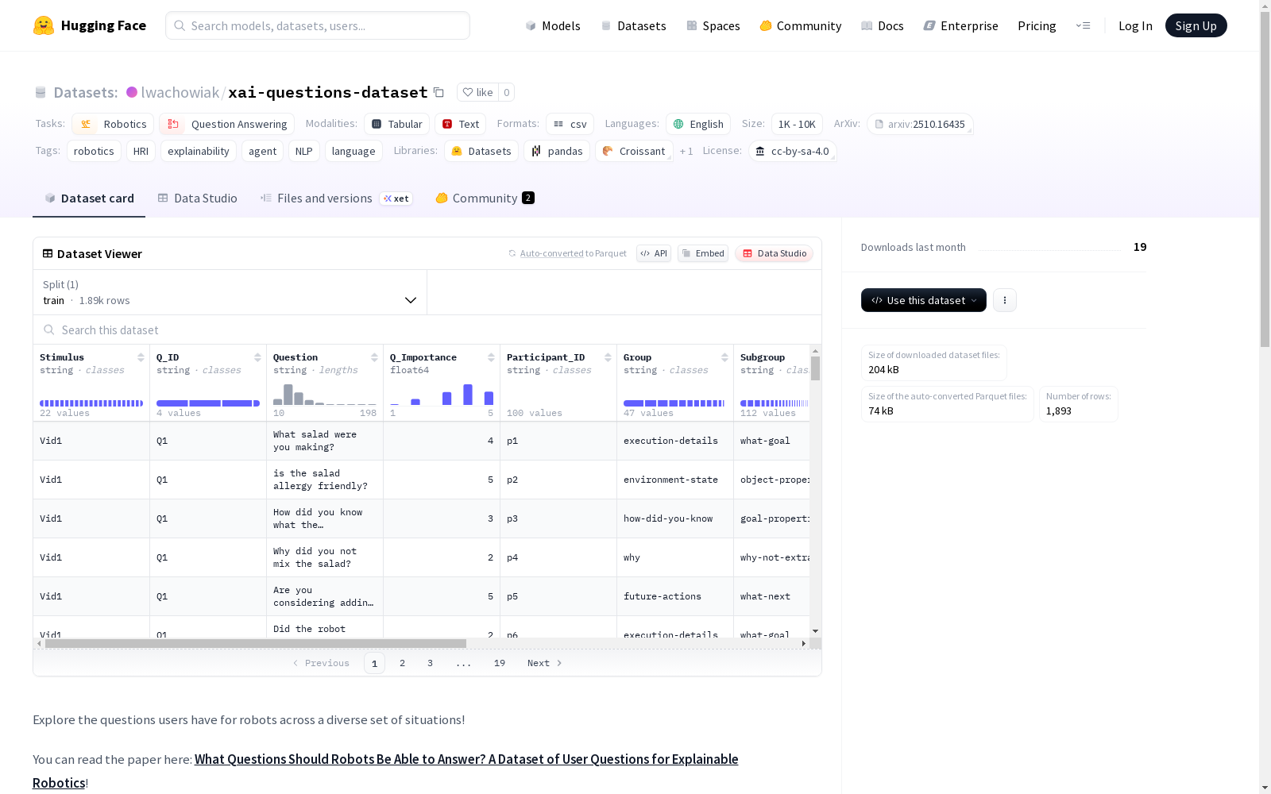Go to page 19 of dataset

click(499, 663)
